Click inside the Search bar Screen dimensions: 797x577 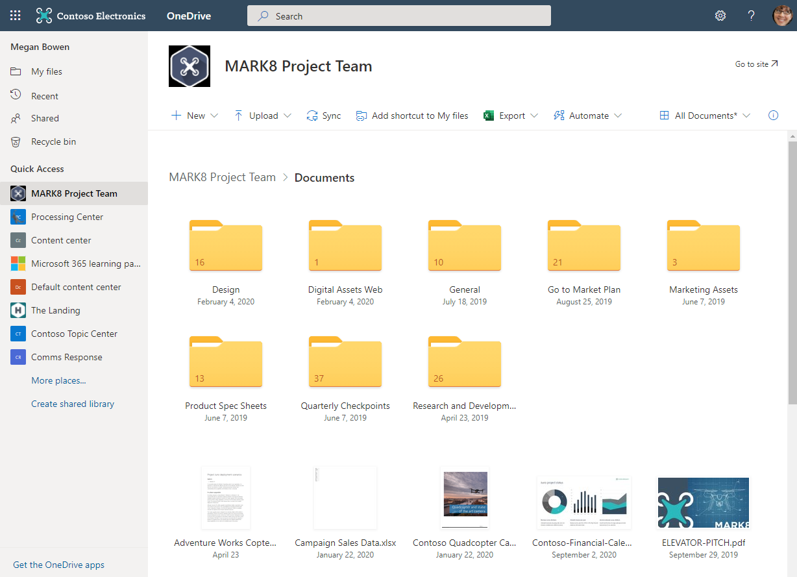tap(398, 16)
